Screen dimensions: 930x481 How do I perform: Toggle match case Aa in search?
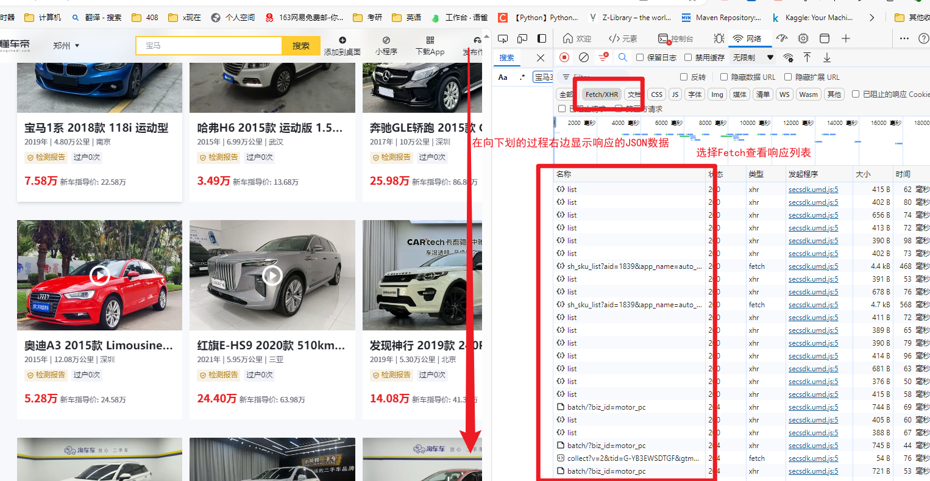[x=503, y=77]
